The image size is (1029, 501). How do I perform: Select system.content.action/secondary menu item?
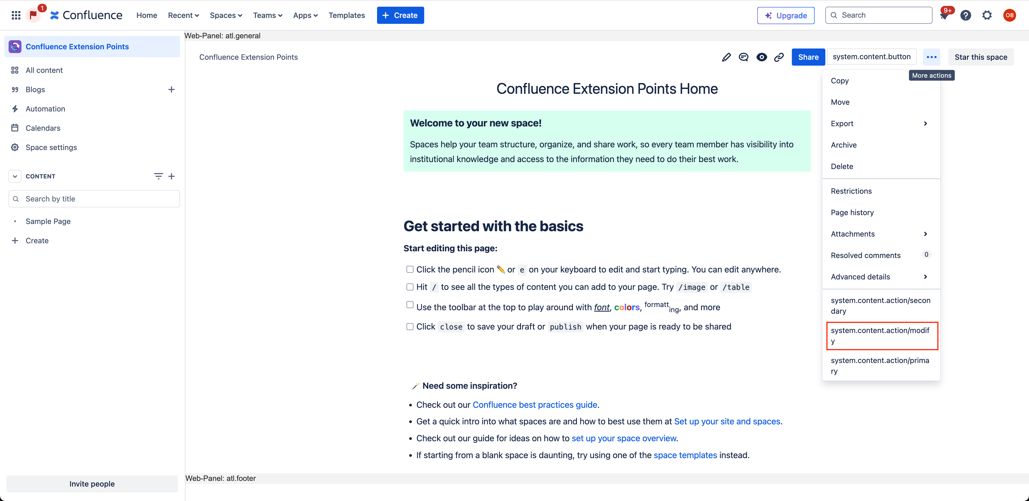tap(881, 306)
